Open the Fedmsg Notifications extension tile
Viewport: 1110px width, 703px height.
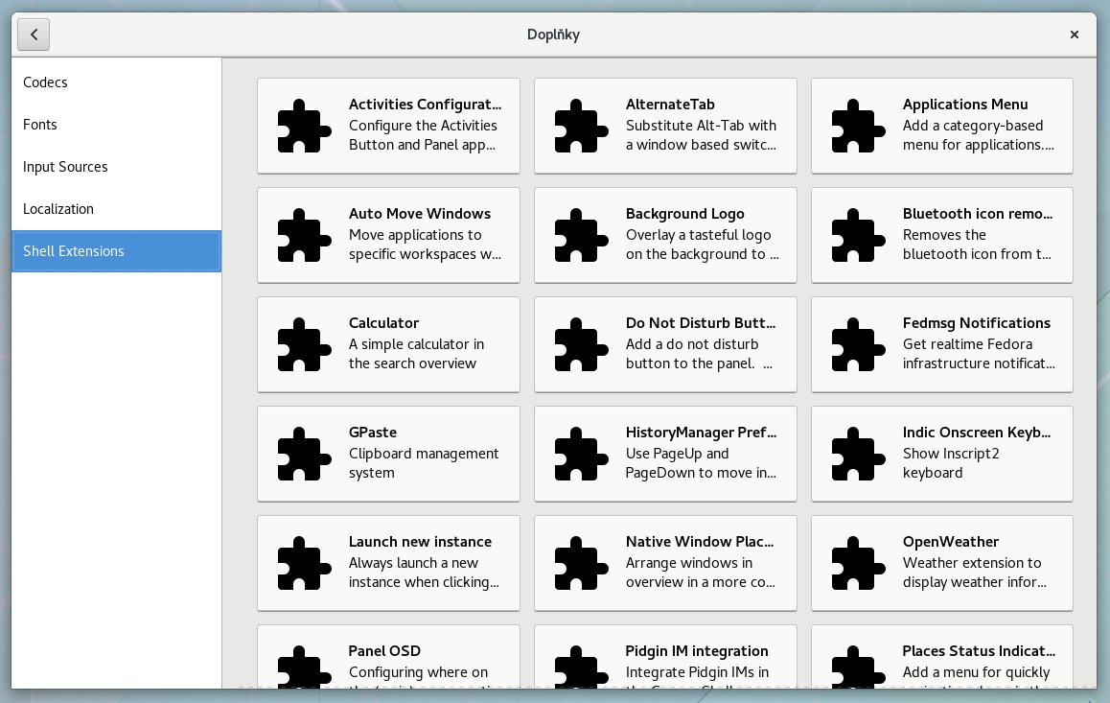click(942, 344)
